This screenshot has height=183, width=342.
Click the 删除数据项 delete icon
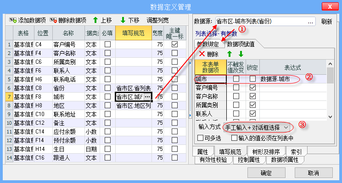[x=53, y=21]
